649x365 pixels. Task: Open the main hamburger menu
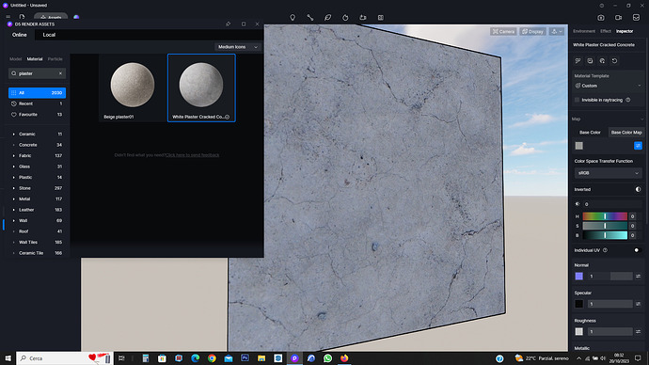[x=8, y=17]
